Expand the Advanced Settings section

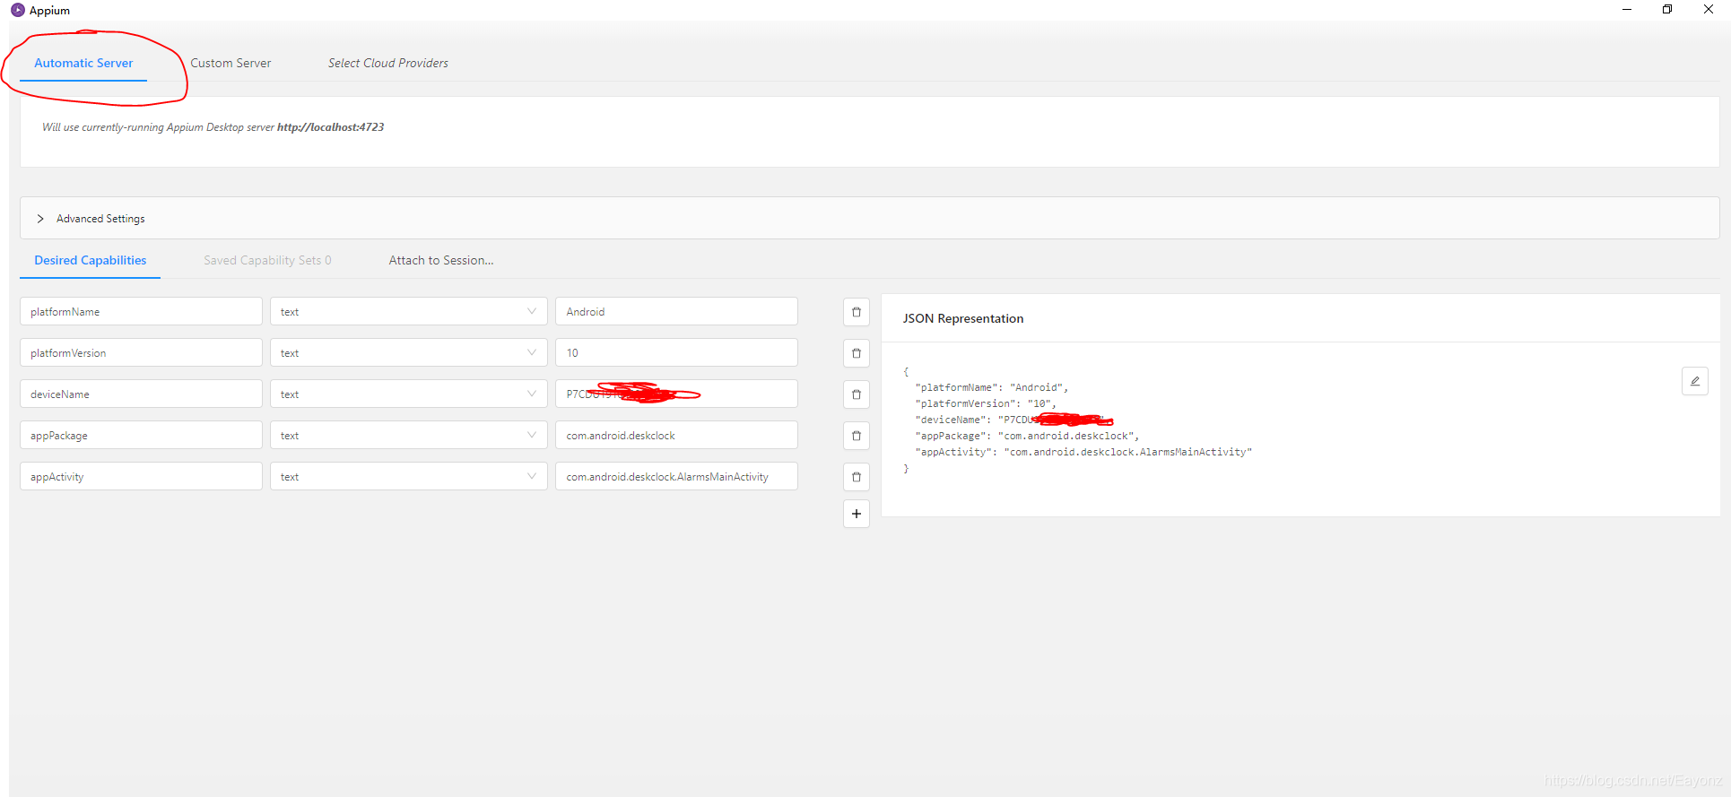[869, 219]
